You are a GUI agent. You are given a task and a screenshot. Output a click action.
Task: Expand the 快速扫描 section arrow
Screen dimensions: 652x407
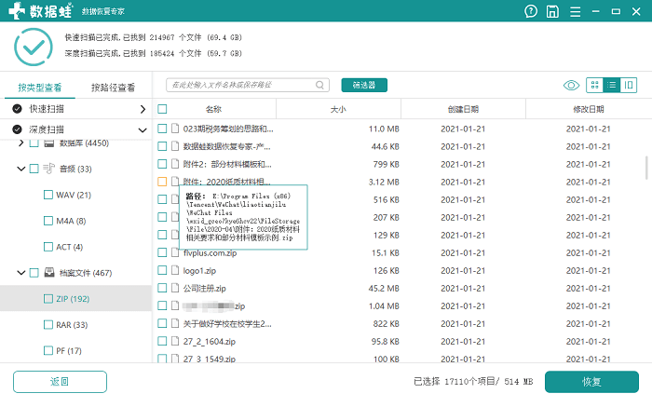click(143, 109)
